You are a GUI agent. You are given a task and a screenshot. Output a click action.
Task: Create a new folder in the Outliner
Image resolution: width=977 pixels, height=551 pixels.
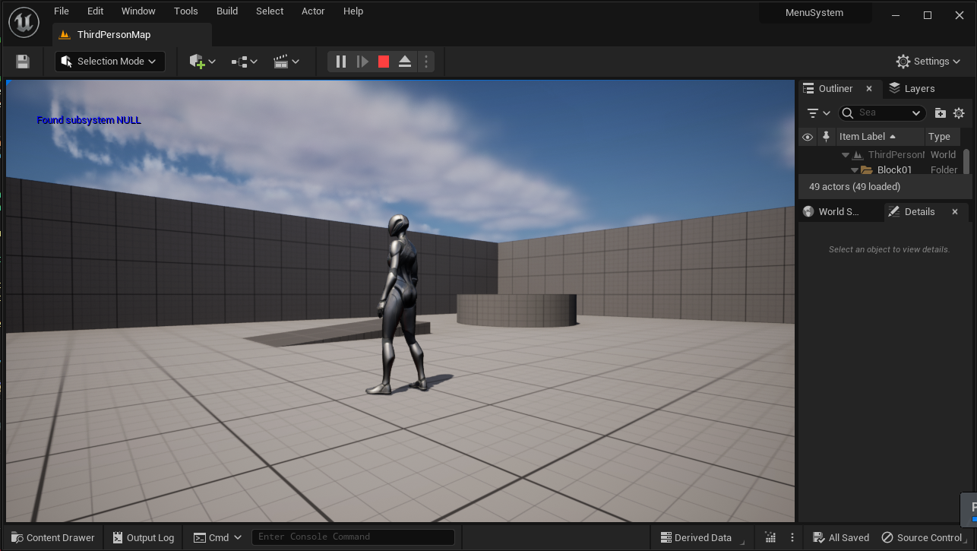point(940,113)
